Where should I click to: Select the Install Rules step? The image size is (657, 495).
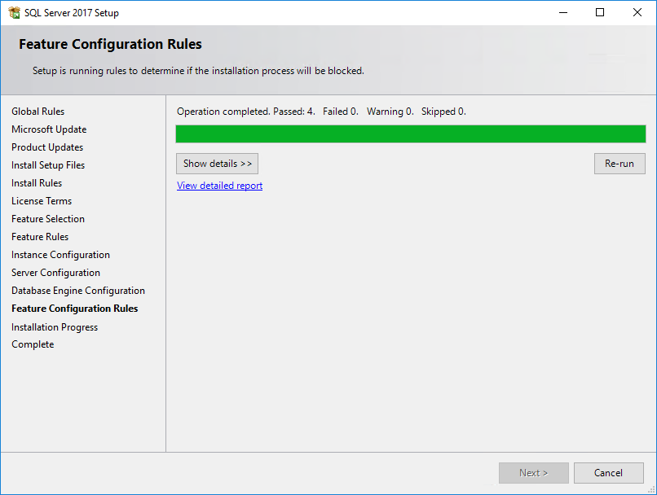point(37,183)
